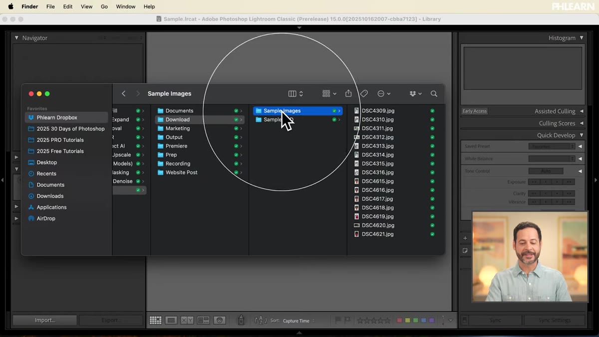Change Finder column view switcher
The height and width of the screenshot is (337, 599).
point(296,94)
